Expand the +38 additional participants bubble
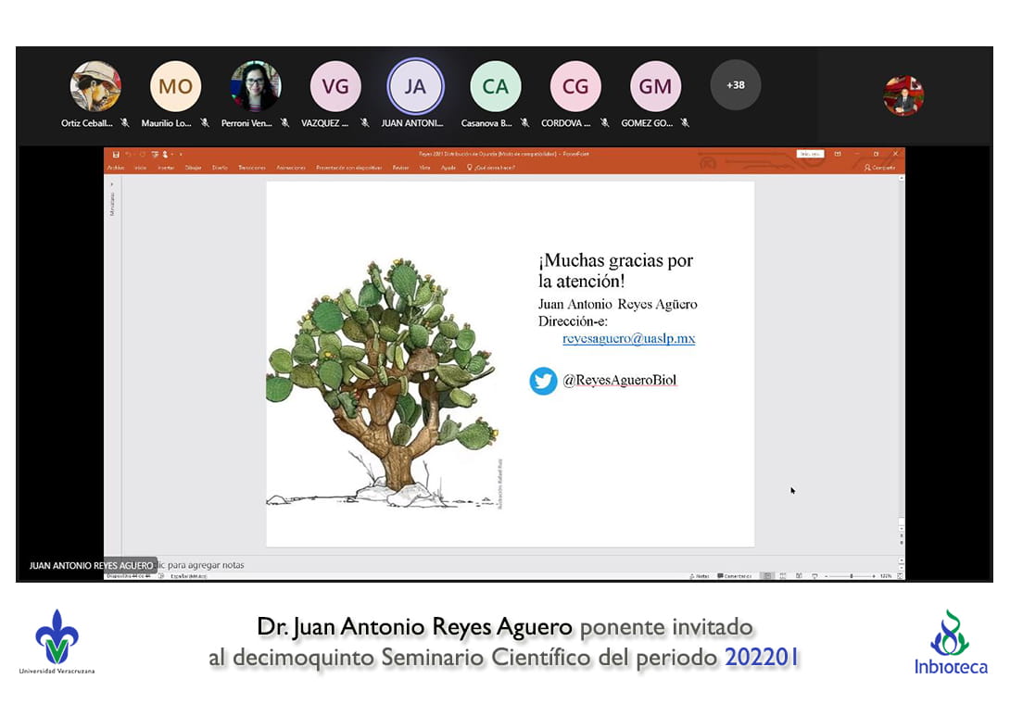 (735, 85)
